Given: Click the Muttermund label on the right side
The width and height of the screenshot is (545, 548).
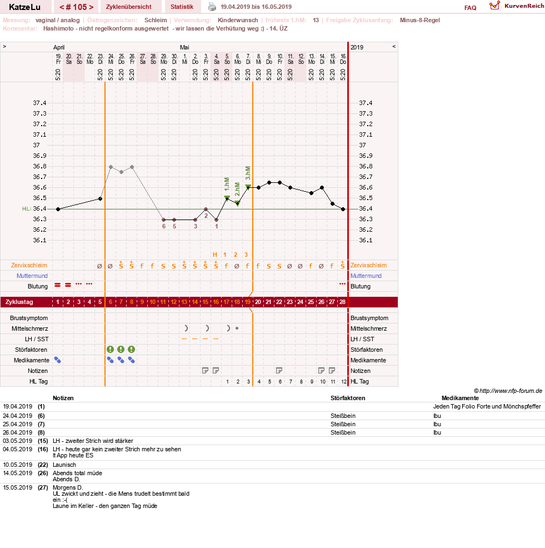Looking at the screenshot, I should [366, 276].
